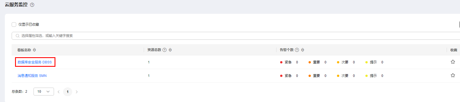Viewport: 460px width, 102px height.
Task: Click help icon beside 资源总数 header
Action: coord(165,50)
